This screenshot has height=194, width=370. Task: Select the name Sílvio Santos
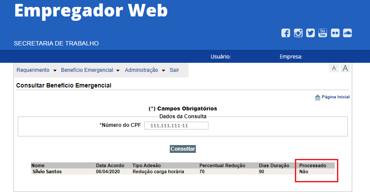[47, 171]
